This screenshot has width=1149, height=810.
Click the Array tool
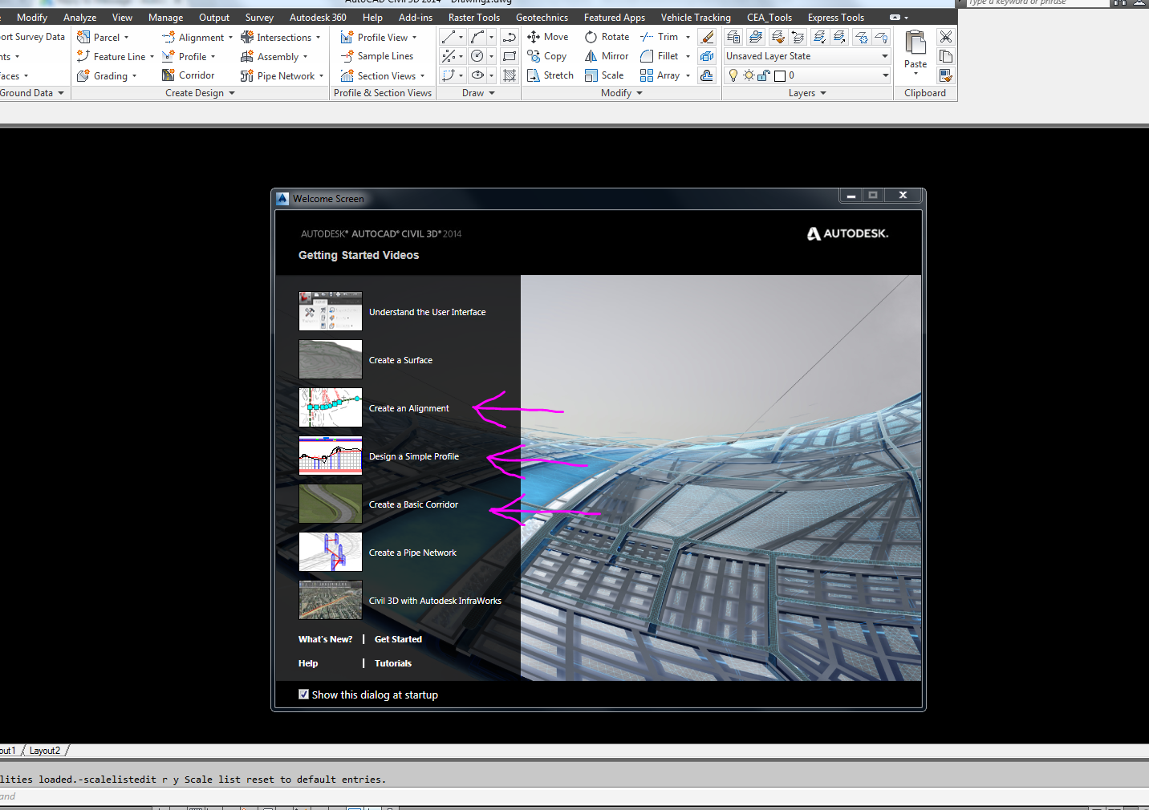click(660, 75)
